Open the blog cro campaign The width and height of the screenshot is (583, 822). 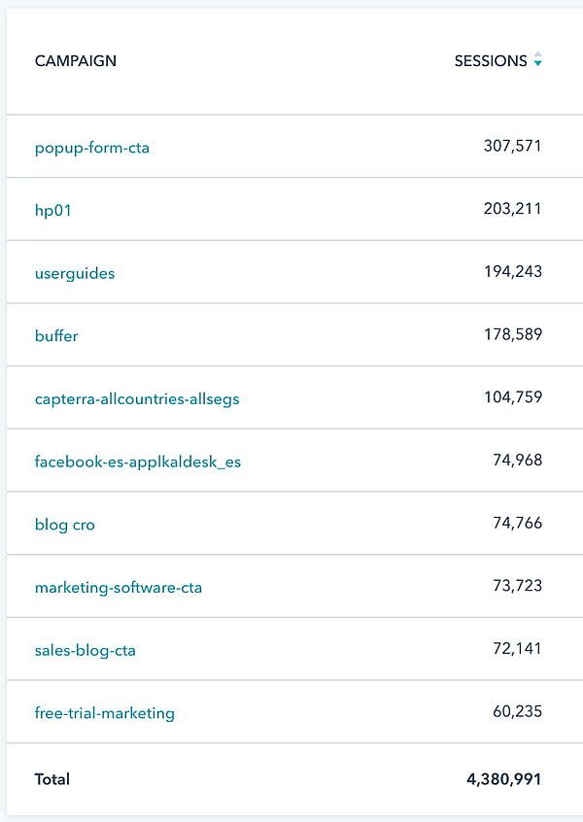63,525
